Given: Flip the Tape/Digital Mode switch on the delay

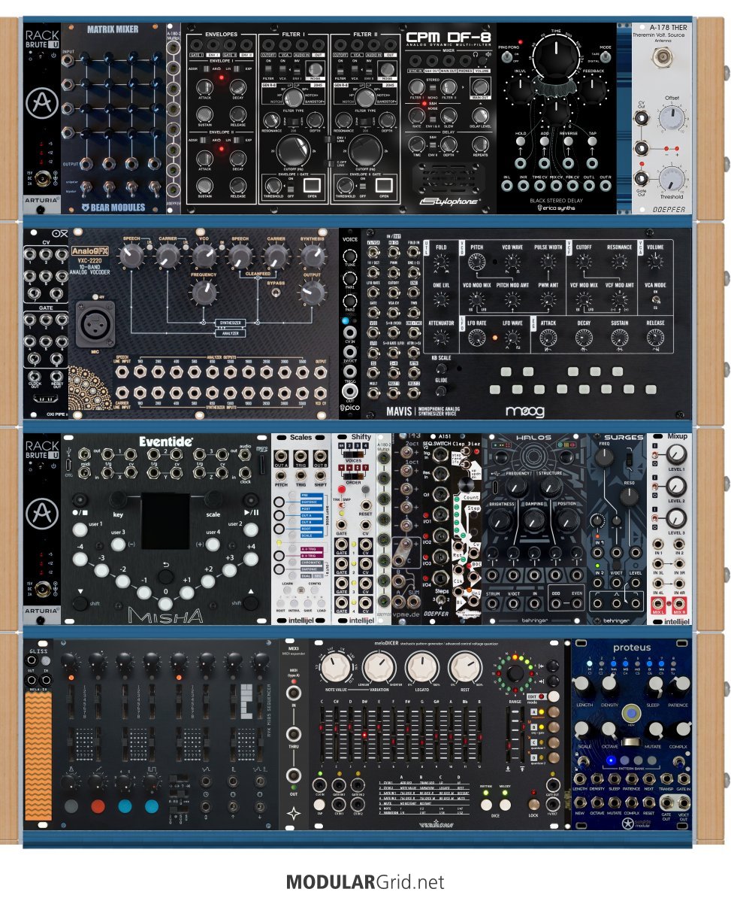Looking at the screenshot, I should [606, 56].
